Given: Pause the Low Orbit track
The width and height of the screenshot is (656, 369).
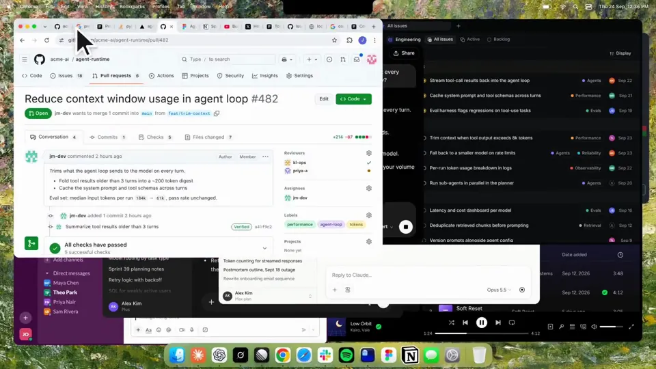Looking at the screenshot, I should click(x=482, y=323).
